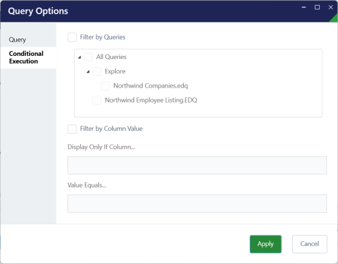Minimize the Query Options window
This screenshot has height=264, width=338.
(x=304, y=7)
